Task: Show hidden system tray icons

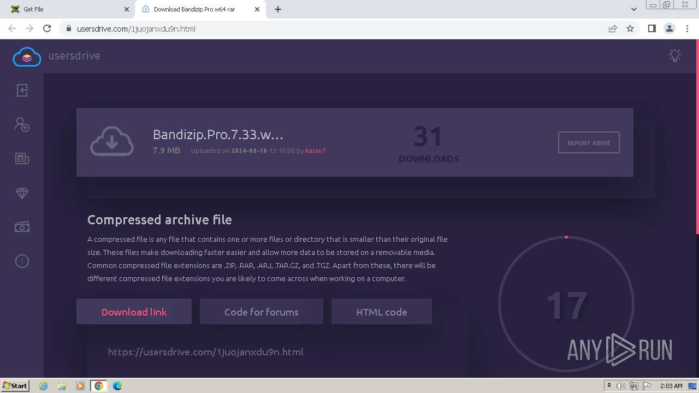Action: [x=609, y=386]
